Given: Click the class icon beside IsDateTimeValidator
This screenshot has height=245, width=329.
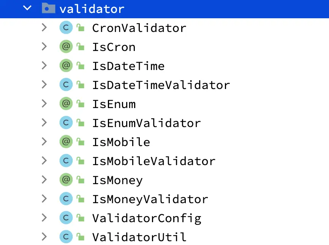Looking at the screenshot, I should coord(66,85).
